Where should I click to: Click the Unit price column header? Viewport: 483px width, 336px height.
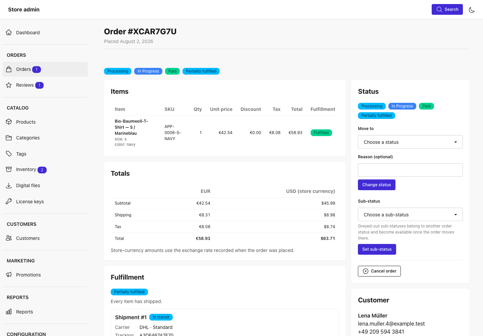click(x=221, y=109)
